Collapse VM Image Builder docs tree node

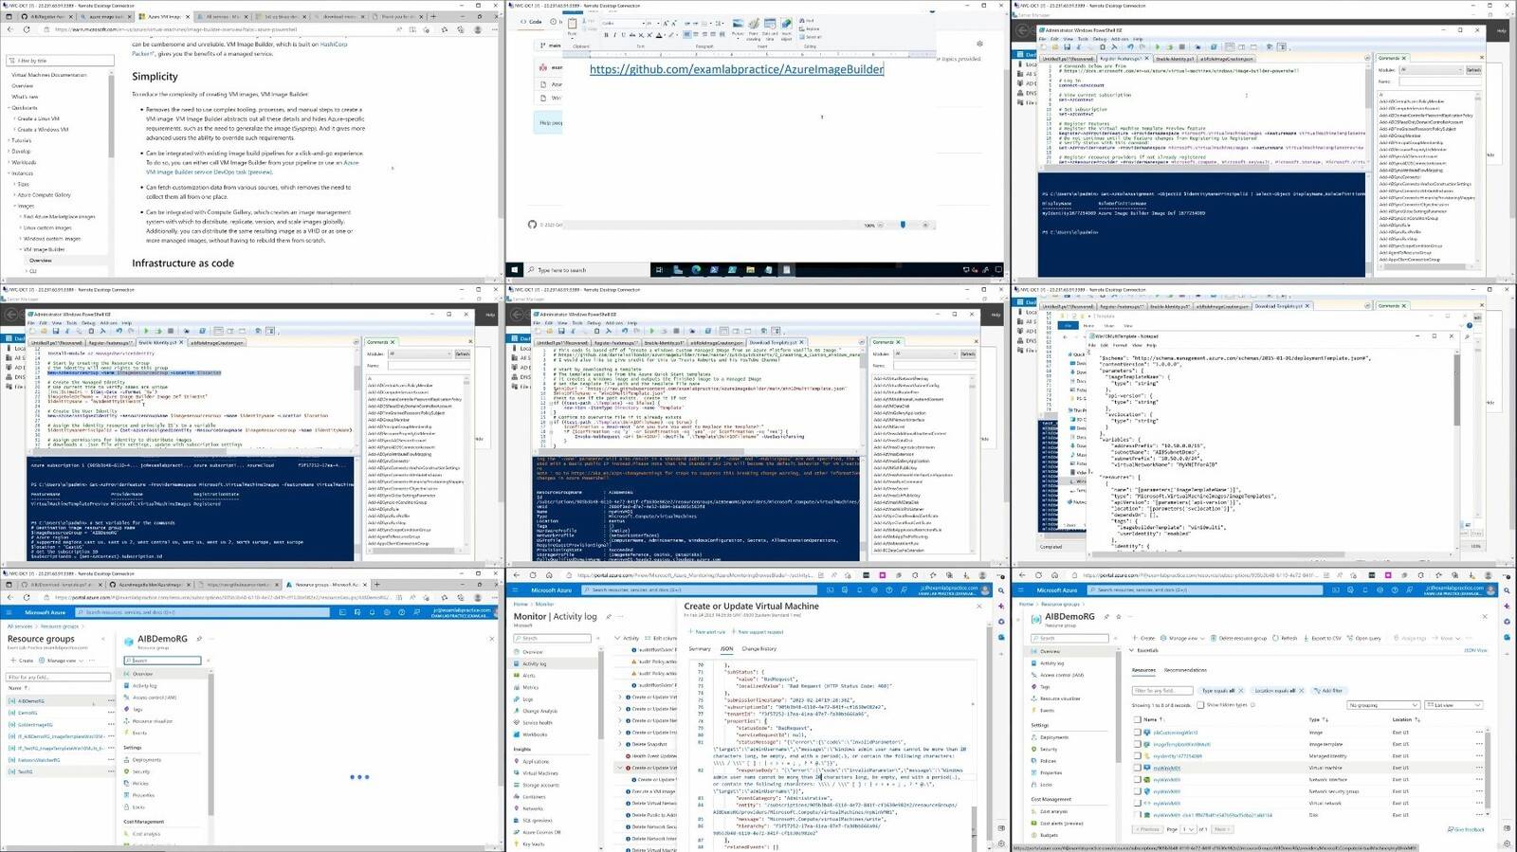(43, 249)
